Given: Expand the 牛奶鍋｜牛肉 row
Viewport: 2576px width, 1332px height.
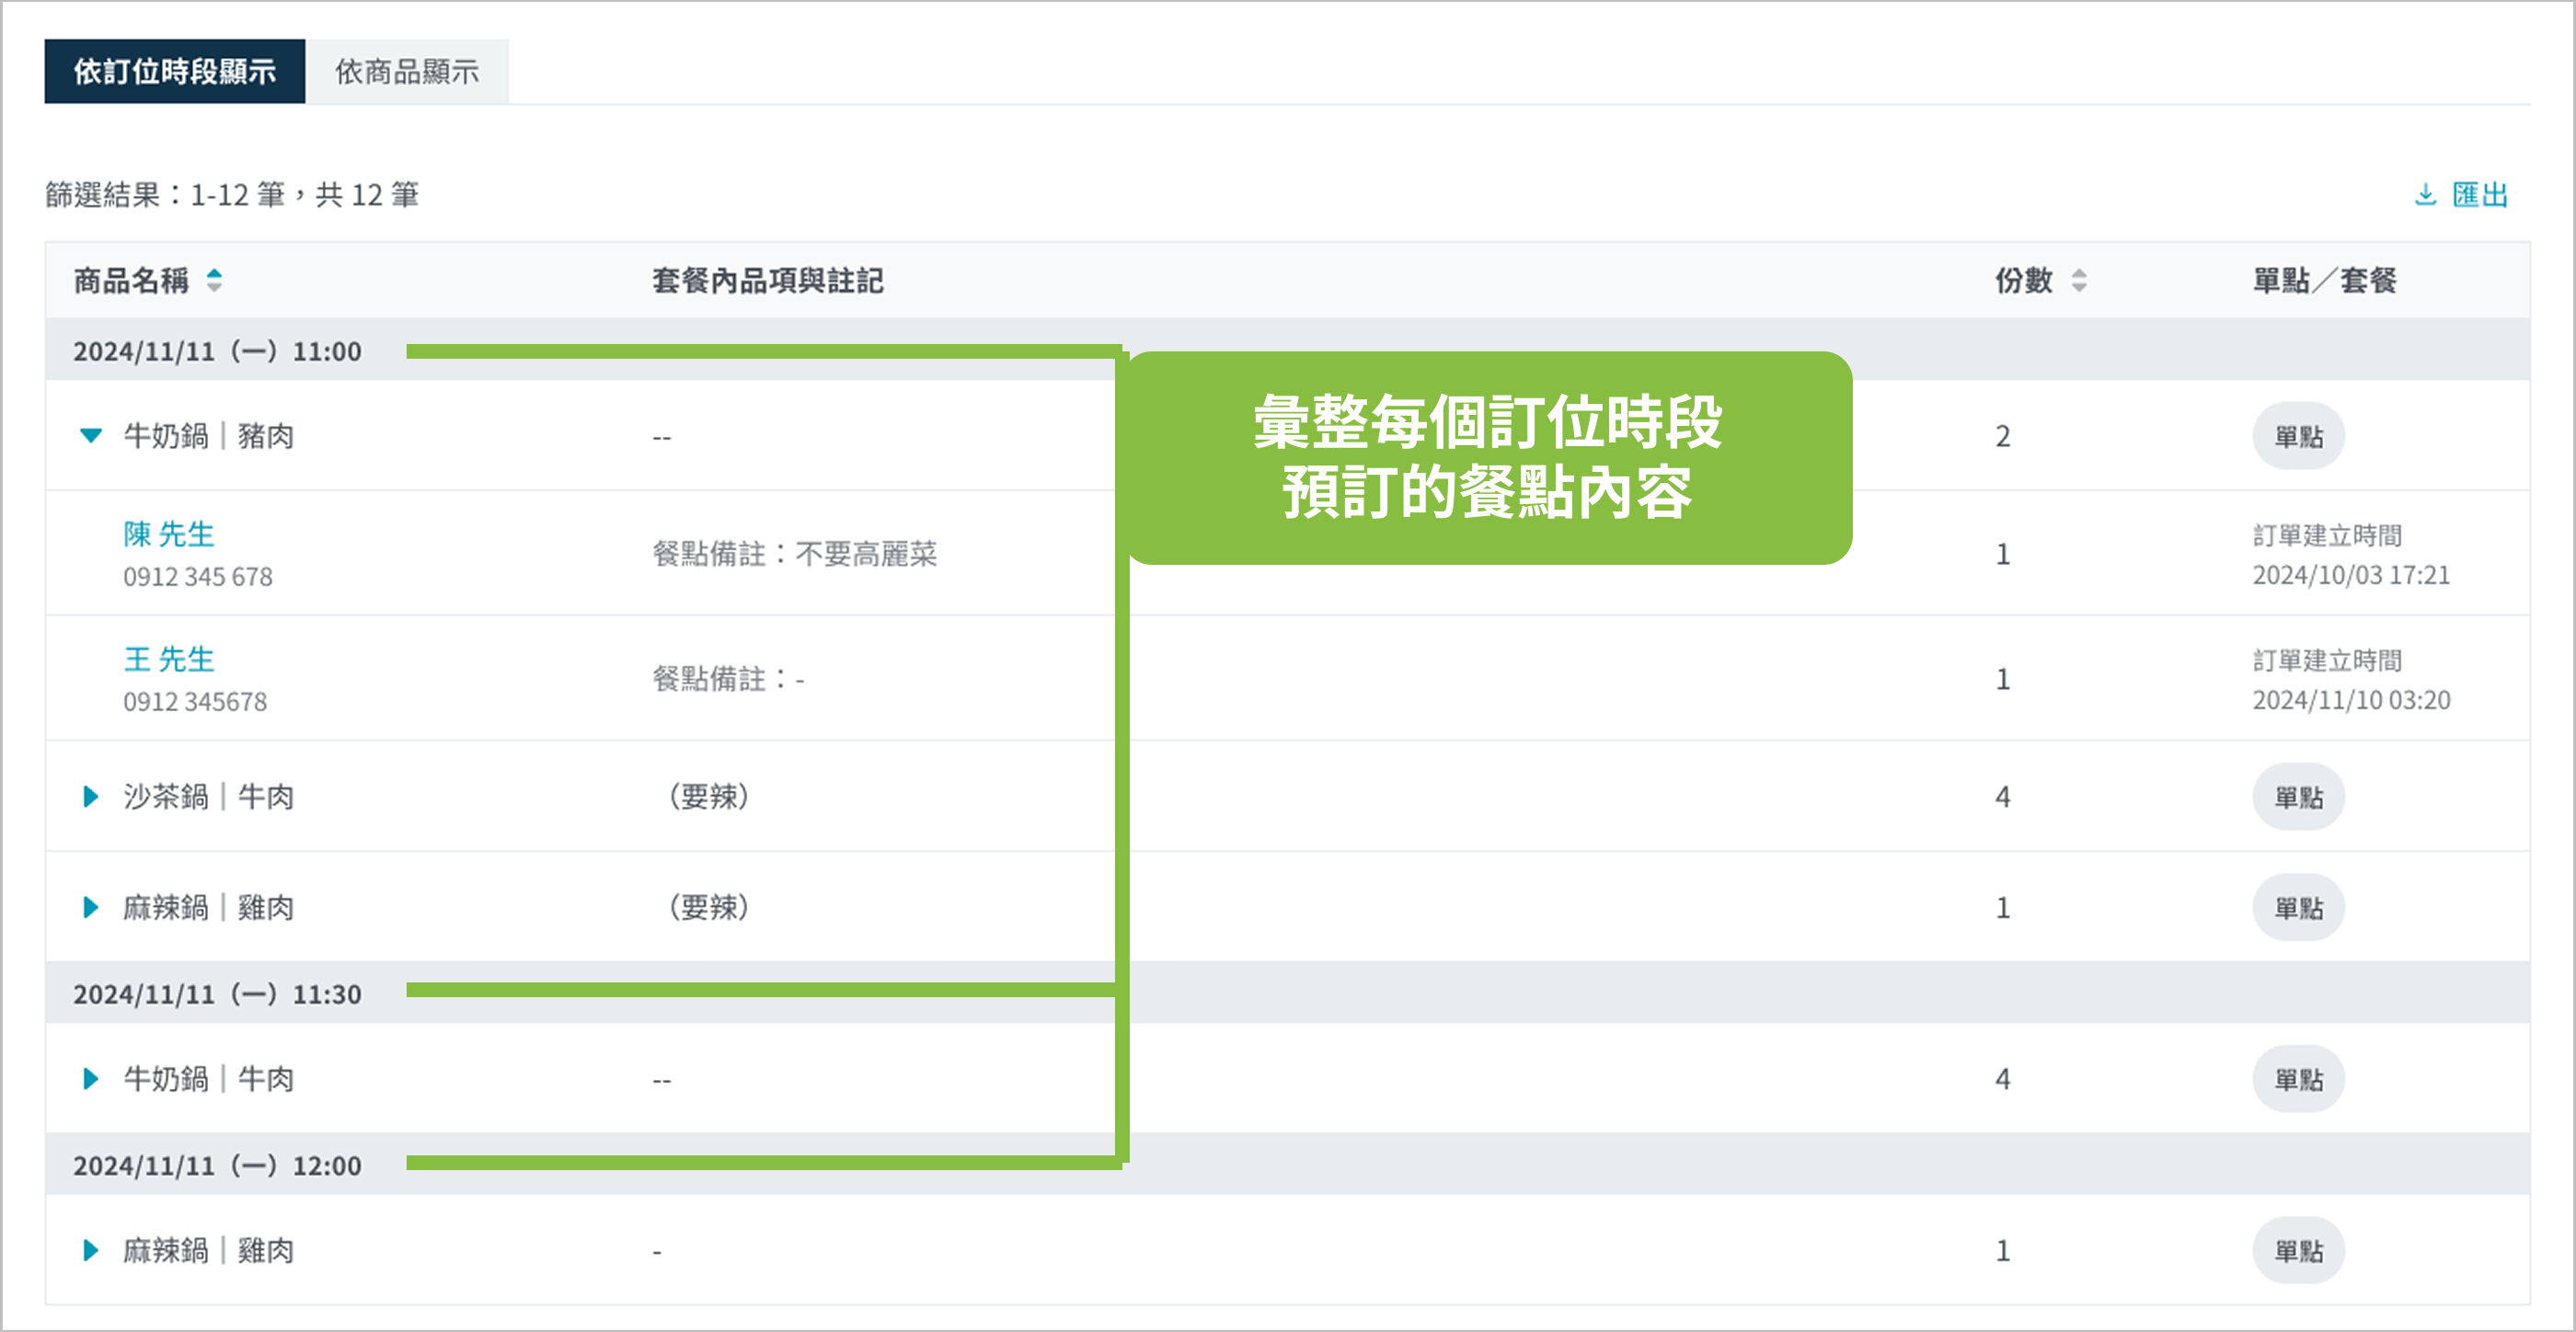Looking at the screenshot, I should pos(91,1079).
